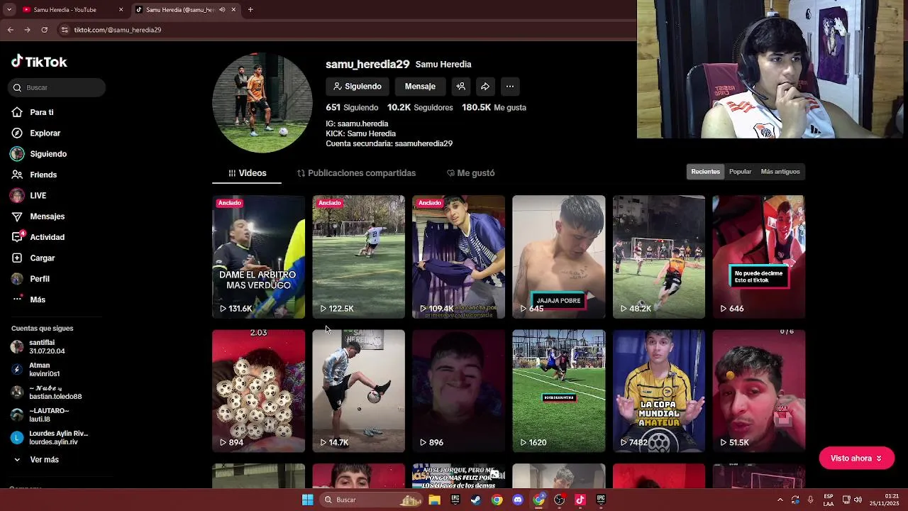Click the browser forward arrow

pos(27,30)
